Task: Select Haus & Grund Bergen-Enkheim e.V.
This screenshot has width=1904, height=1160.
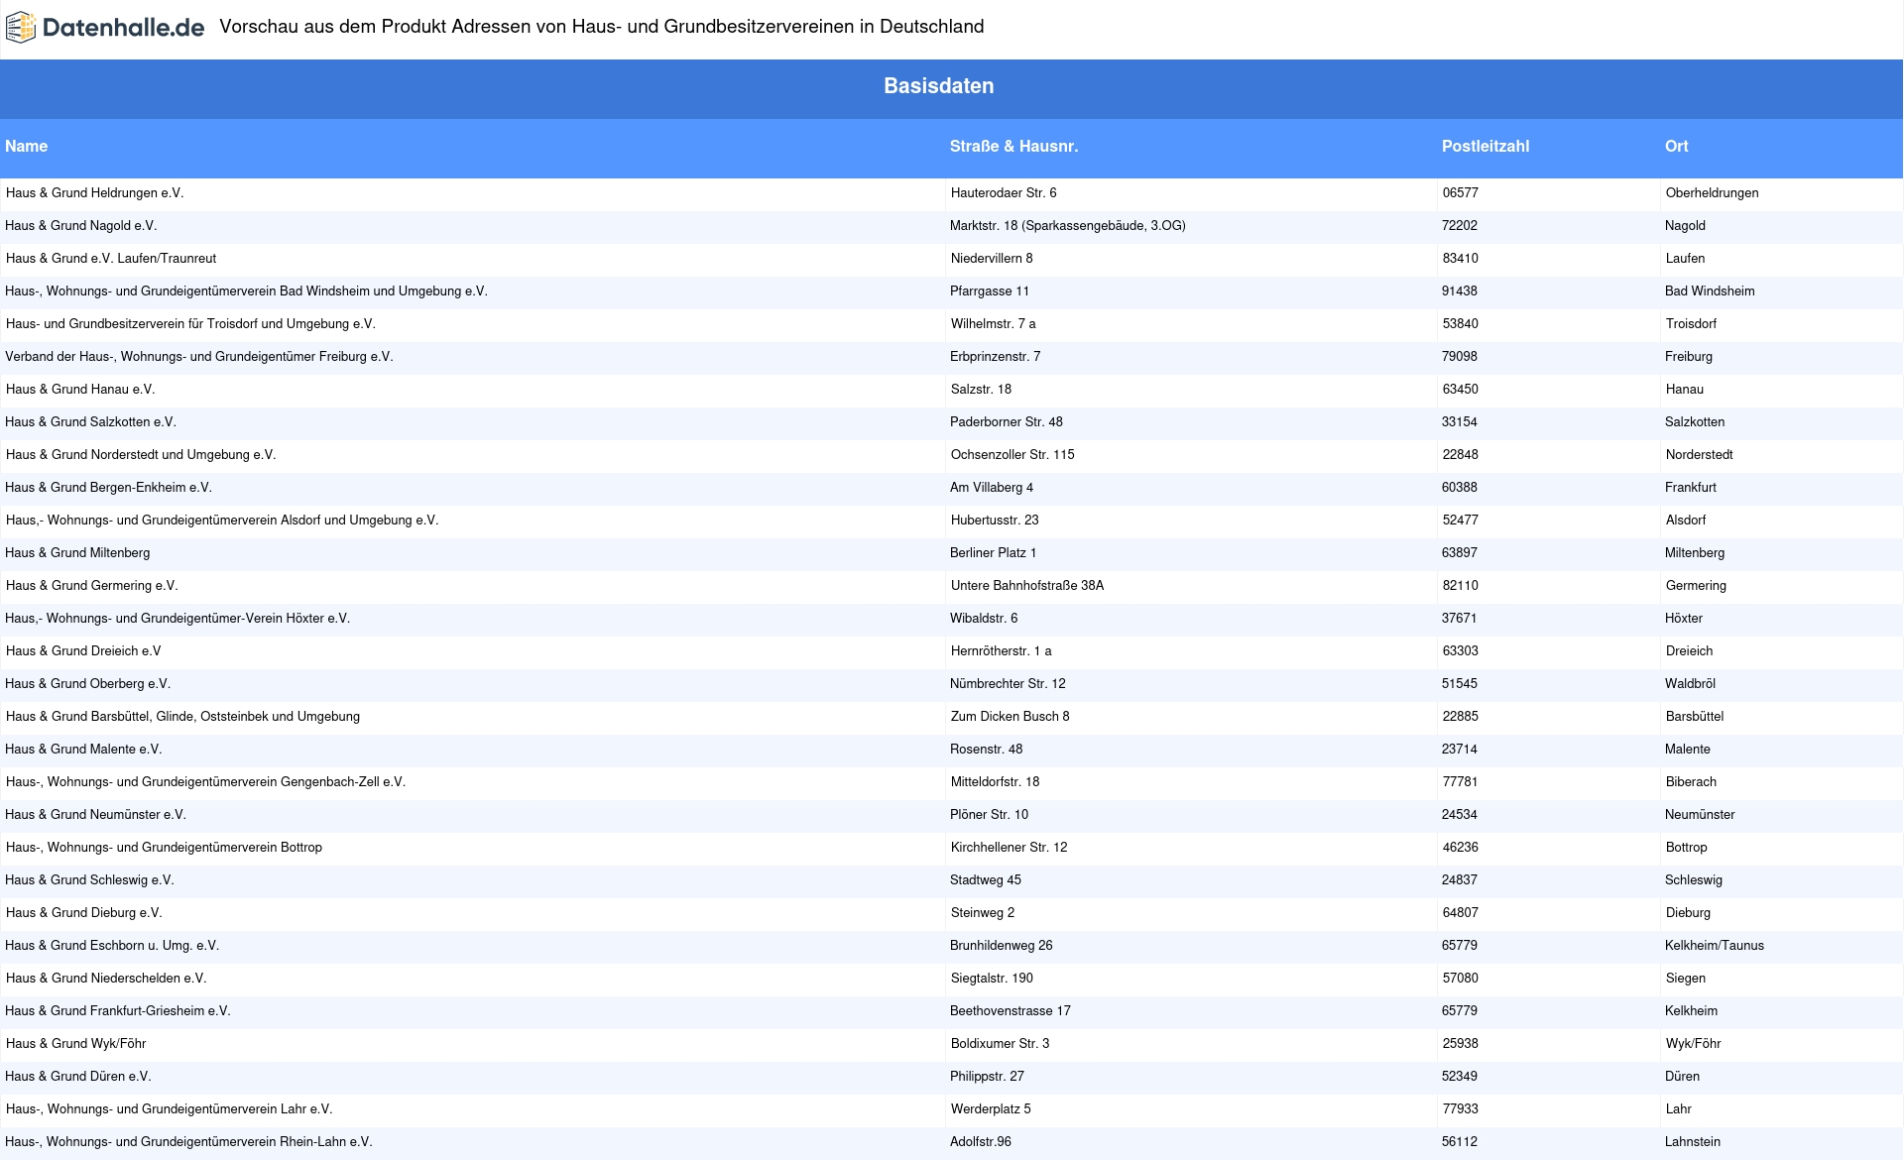Action: (x=108, y=488)
